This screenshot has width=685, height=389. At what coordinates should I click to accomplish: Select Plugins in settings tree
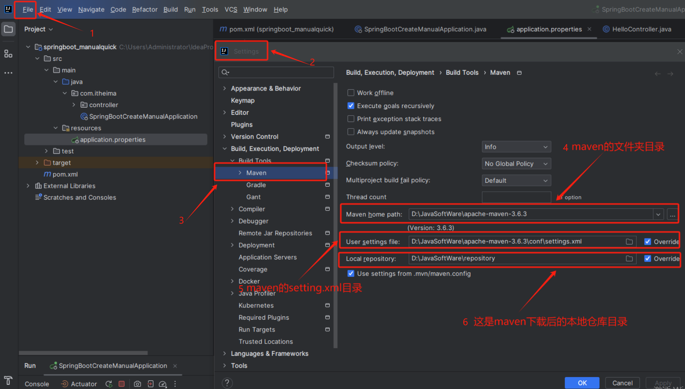tap(242, 125)
